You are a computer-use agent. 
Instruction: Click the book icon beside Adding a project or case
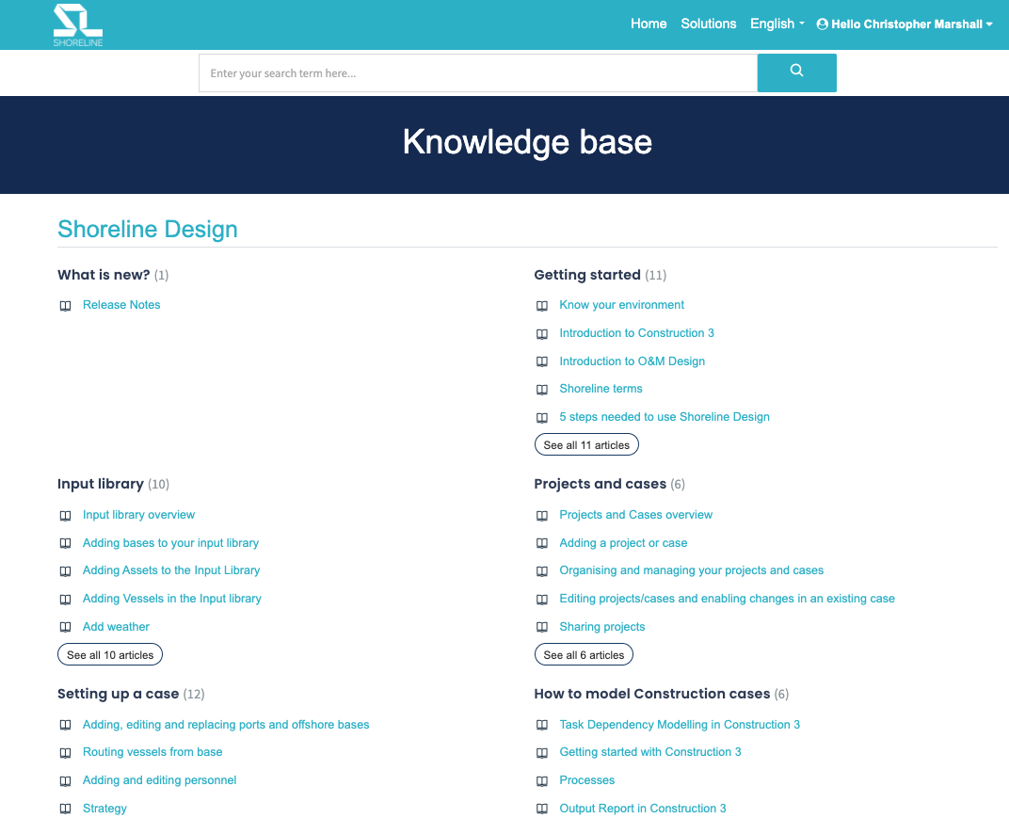(542, 543)
